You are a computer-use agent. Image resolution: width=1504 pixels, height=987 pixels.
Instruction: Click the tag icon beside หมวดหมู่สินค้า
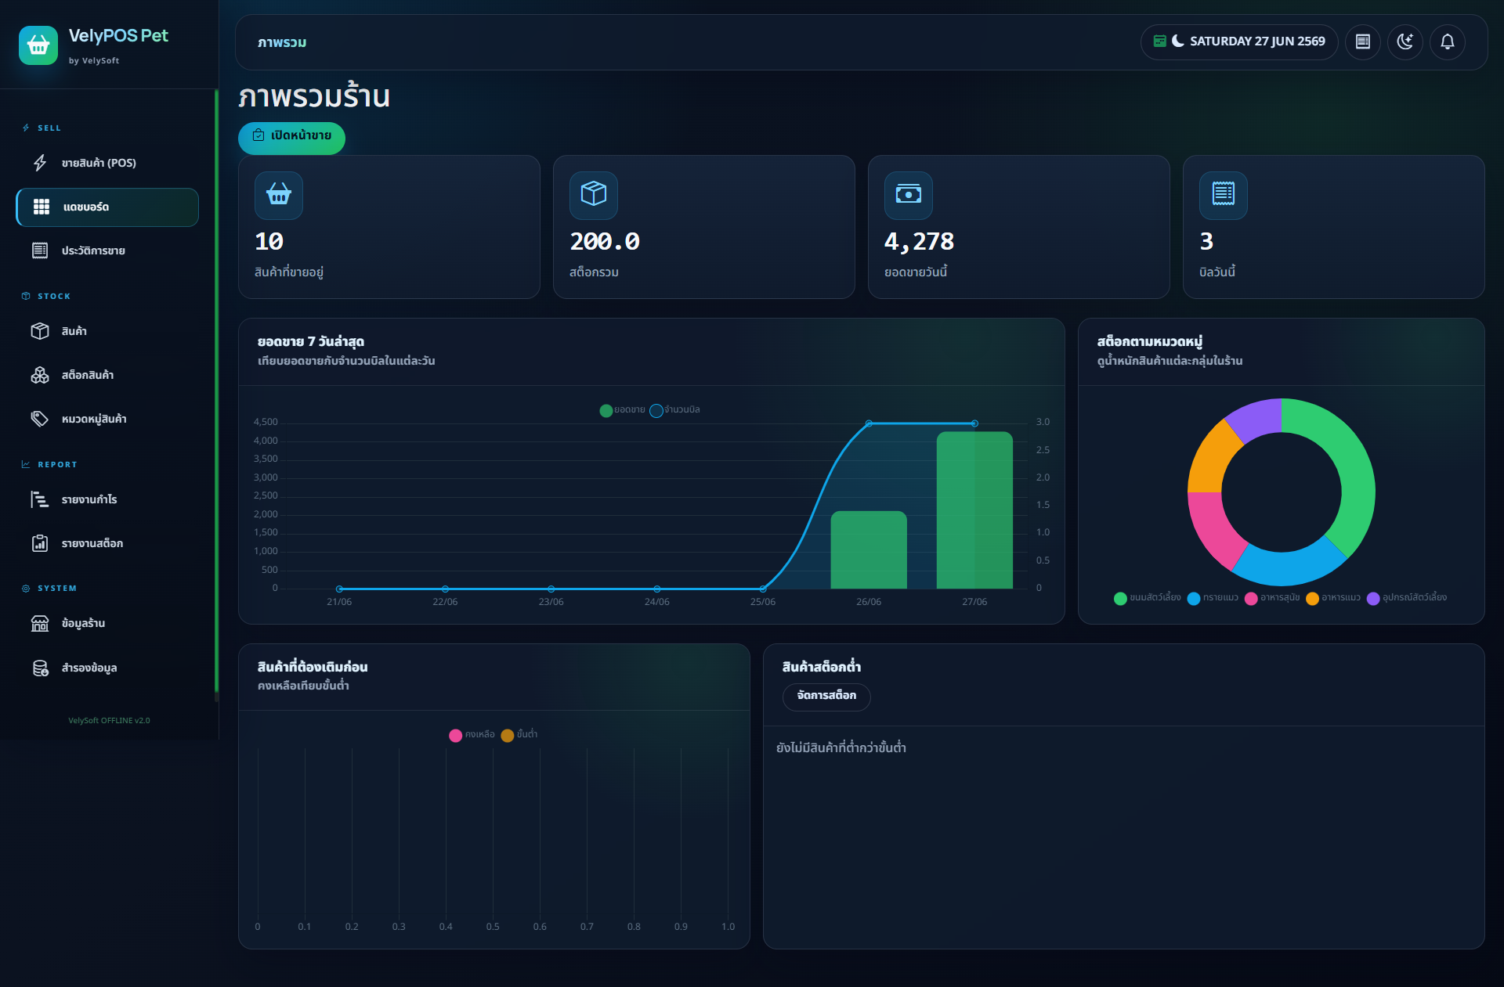tap(40, 419)
